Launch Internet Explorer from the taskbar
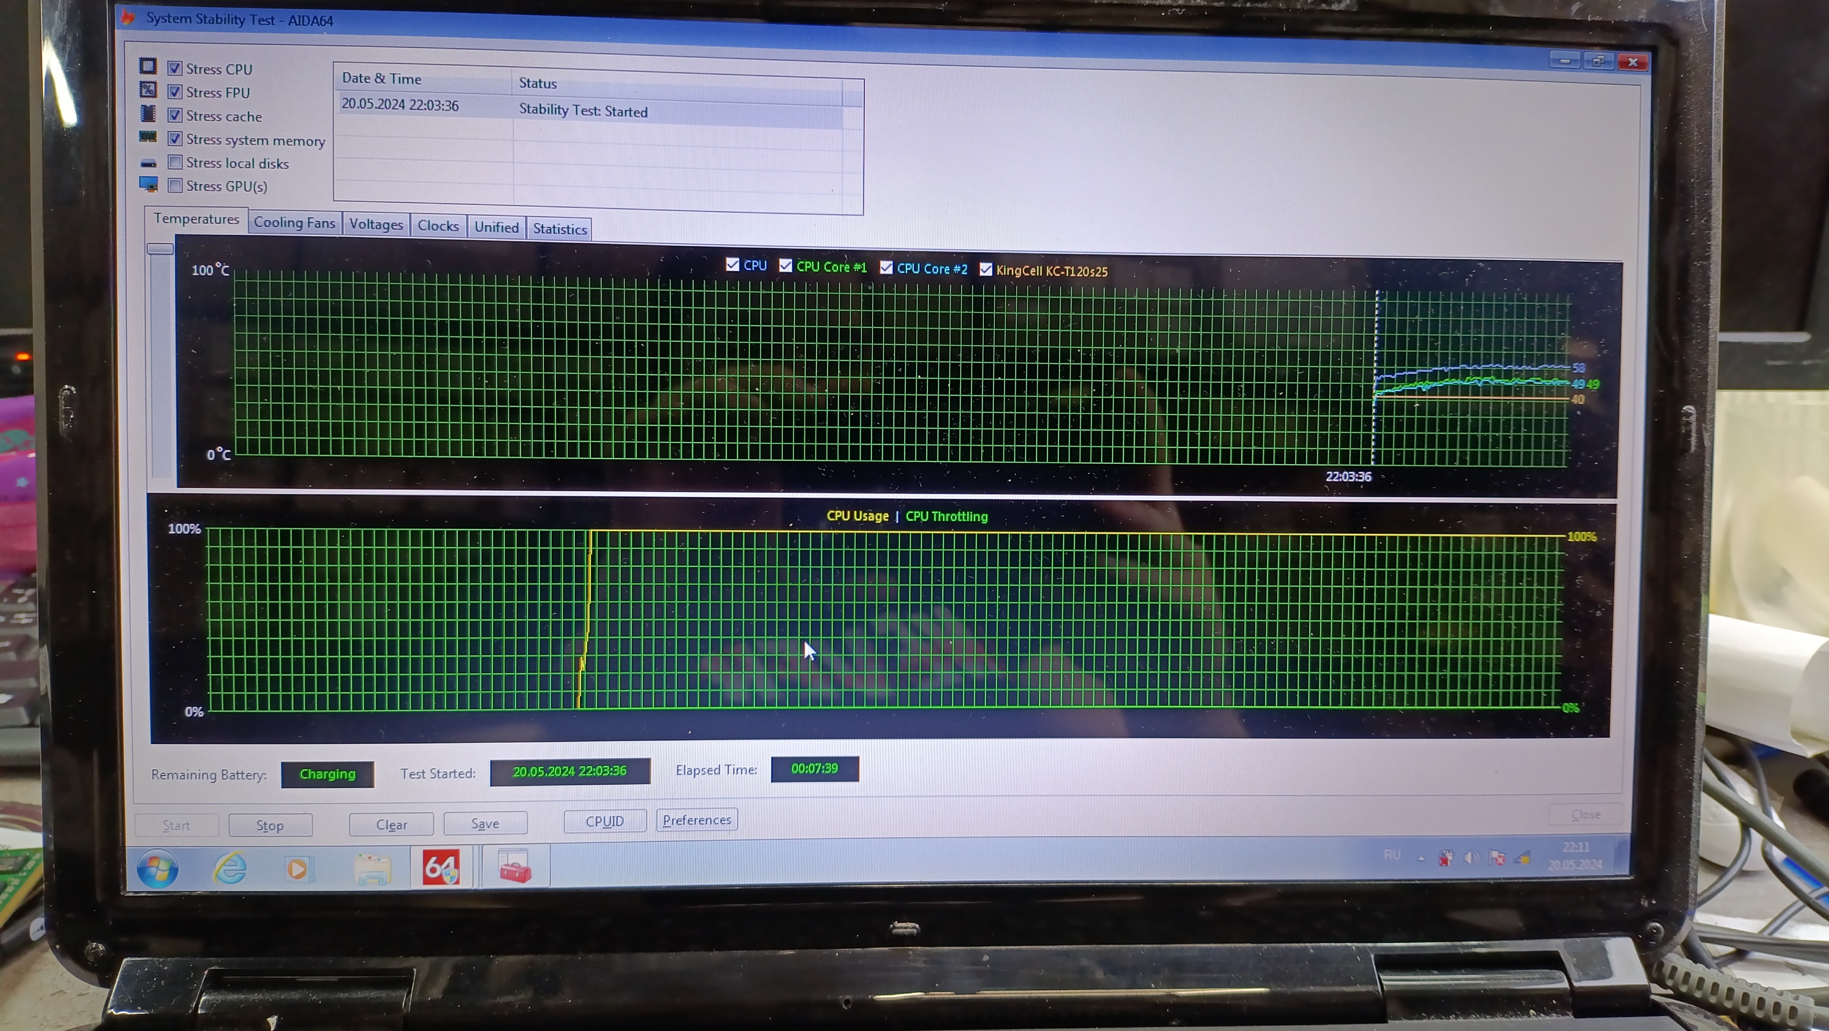 230,868
